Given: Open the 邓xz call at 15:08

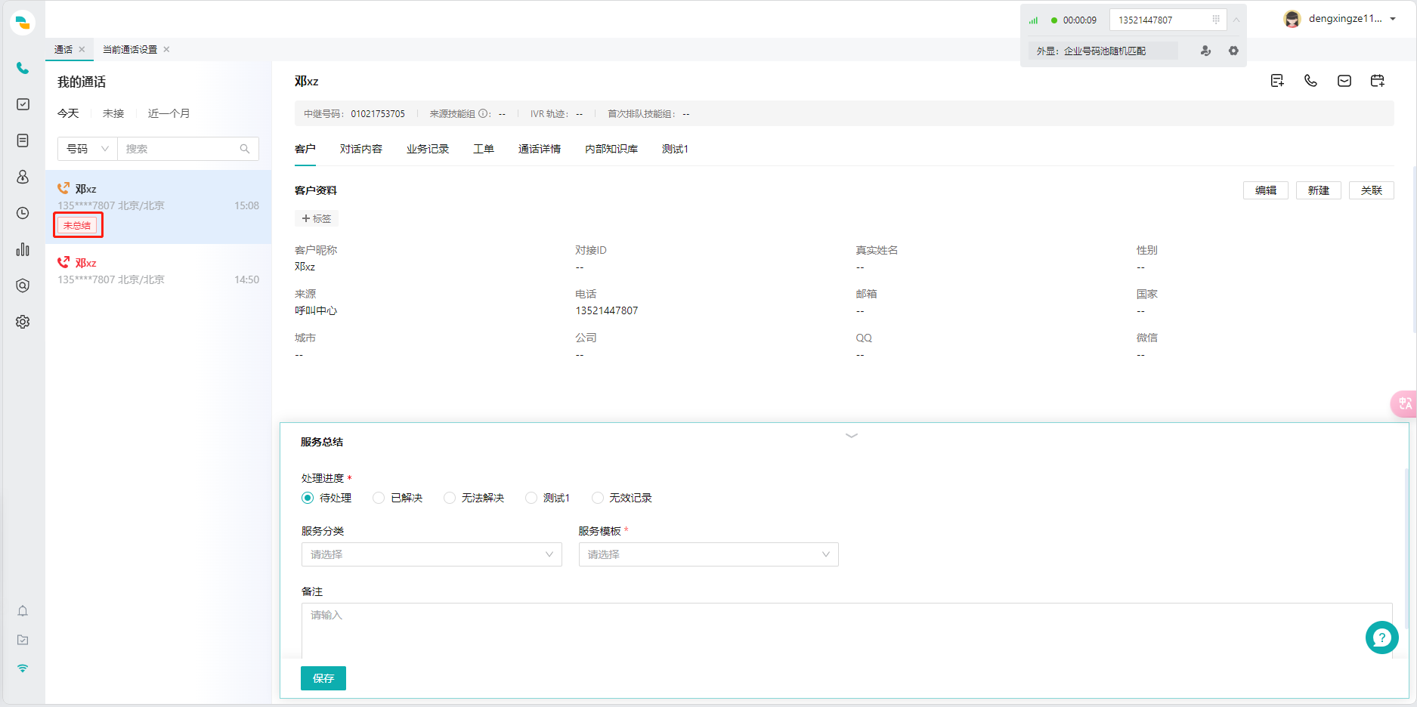Looking at the screenshot, I should 158,207.
